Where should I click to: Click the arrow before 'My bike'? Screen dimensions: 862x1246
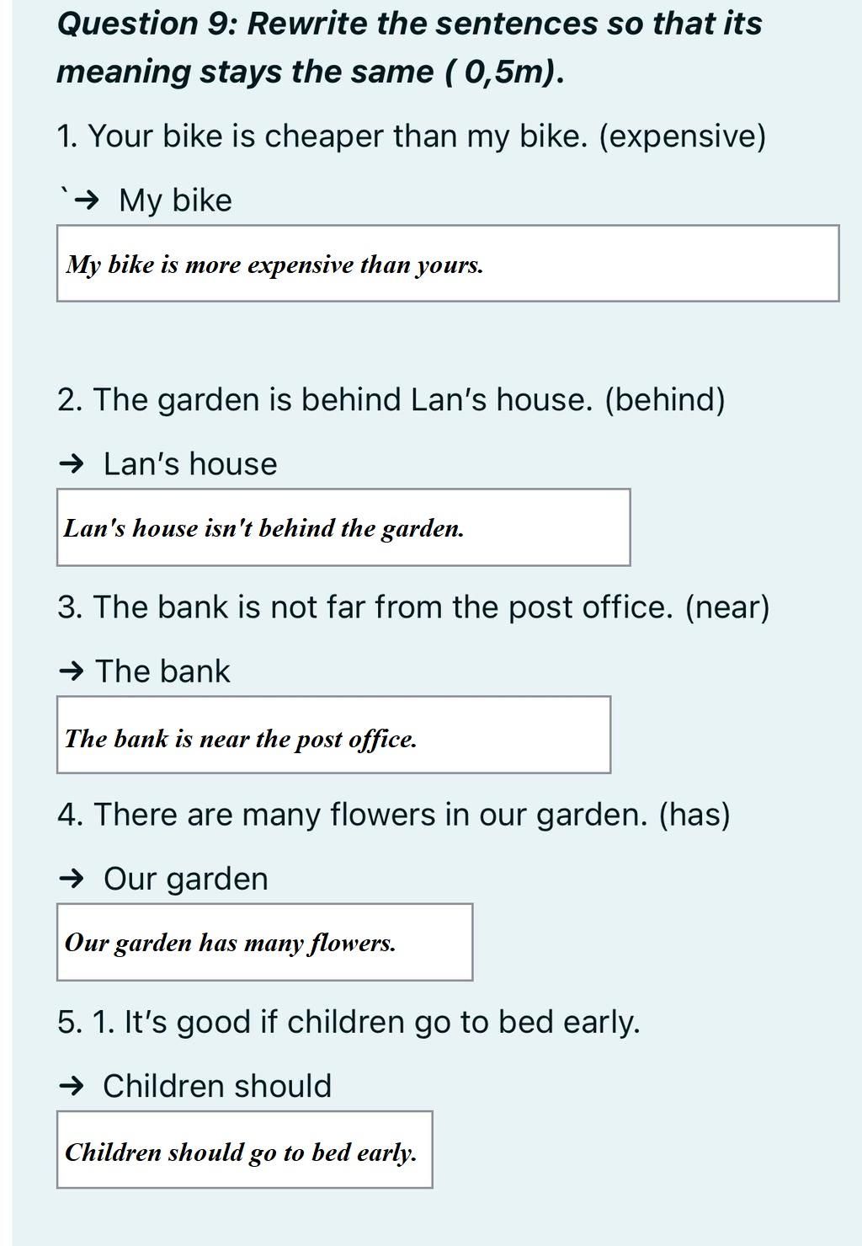click(85, 201)
